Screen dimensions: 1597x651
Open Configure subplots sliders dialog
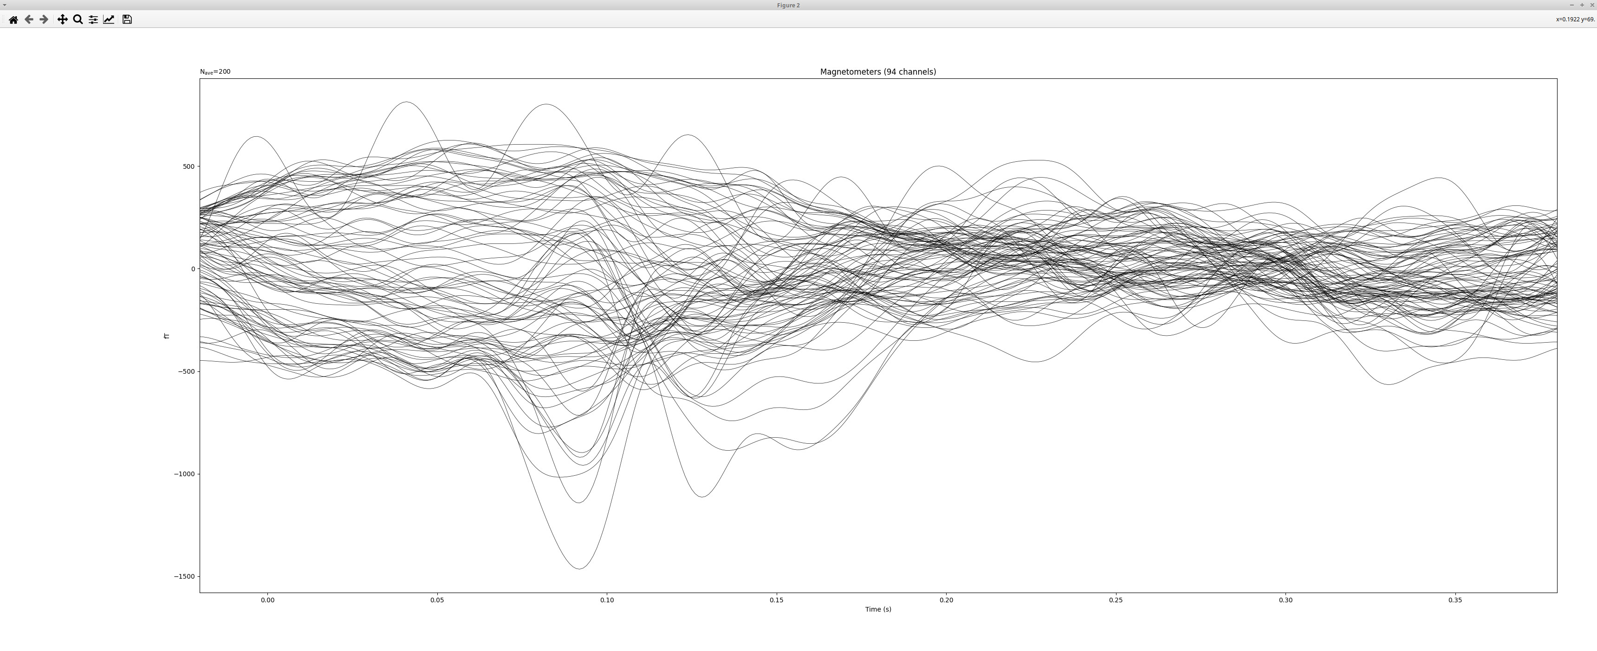[x=93, y=20]
